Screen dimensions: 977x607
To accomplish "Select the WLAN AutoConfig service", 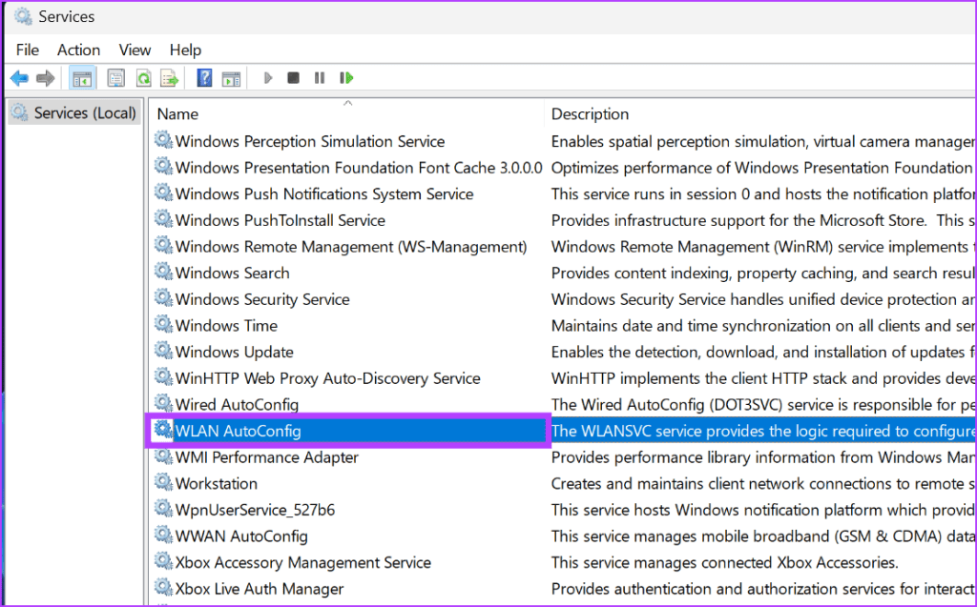I will 238,431.
